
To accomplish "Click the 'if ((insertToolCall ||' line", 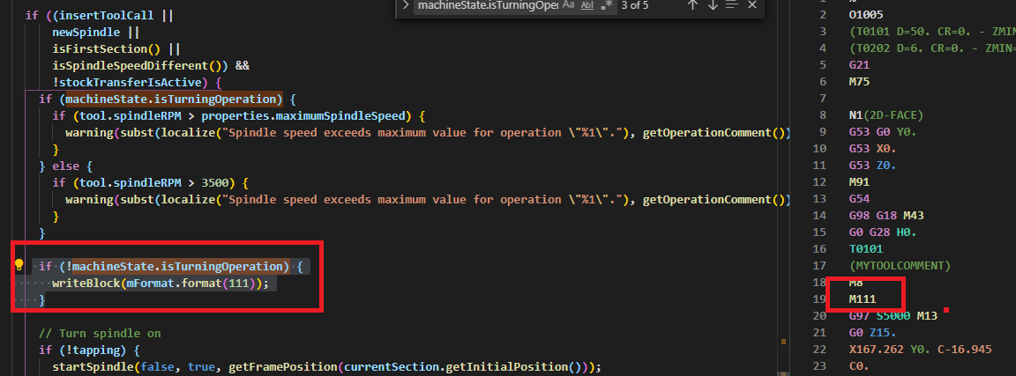I will pyautogui.click(x=99, y=16).
